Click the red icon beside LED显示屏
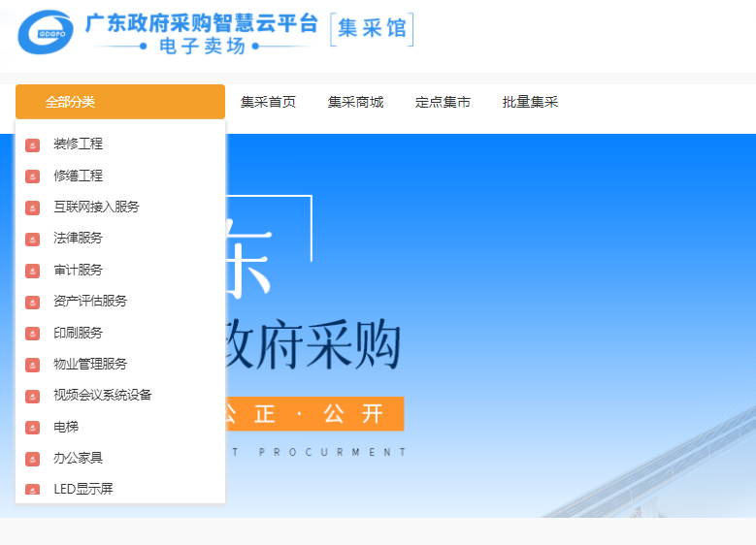Viewport: 756px width, 545px height. point(32,489)
